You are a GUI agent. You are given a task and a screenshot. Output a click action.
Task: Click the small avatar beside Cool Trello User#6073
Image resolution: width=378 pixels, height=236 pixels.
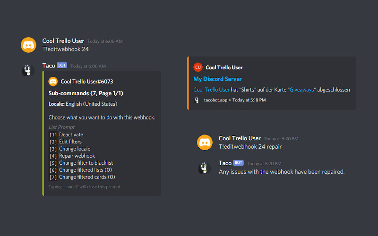pos(53,81)
